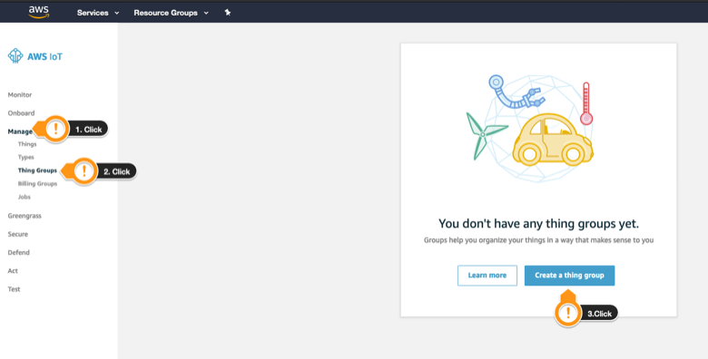Click Create a thing group button
708x359 pixels.
click(569, 276)
